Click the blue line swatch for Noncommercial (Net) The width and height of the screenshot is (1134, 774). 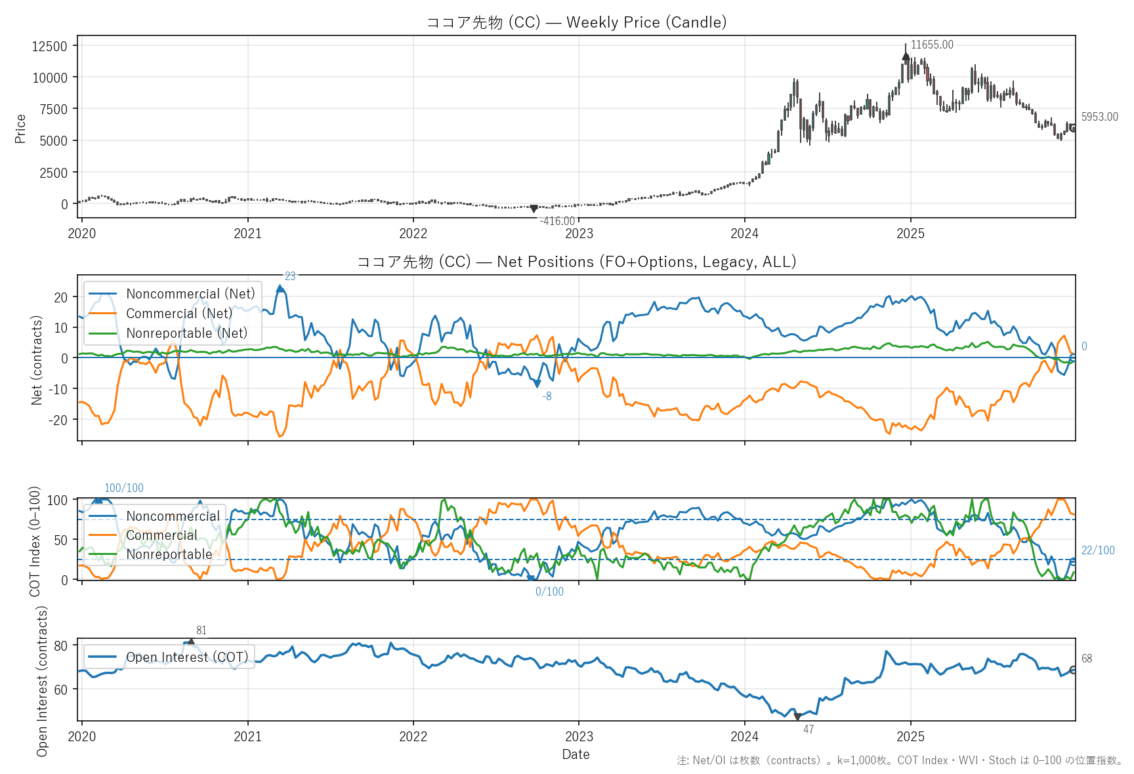[x=103, y=294]
